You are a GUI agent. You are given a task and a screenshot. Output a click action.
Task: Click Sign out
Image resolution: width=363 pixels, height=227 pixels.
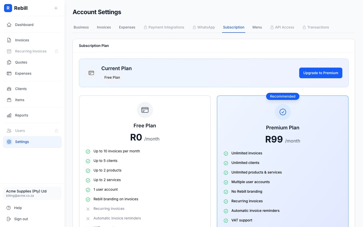(21, 219)
